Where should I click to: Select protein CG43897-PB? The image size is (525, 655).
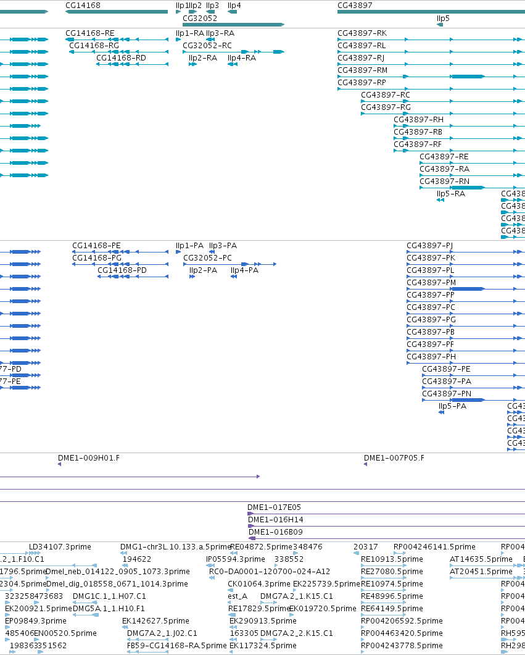click(431, 332)
